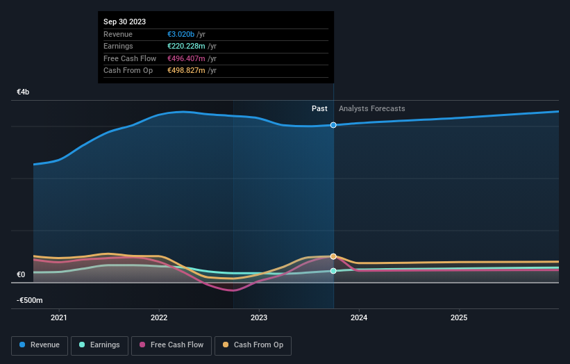Click the €3.020b revenue value in tooltip
The height and width of the screenshot is (364, 570).
click(x=181, y=34)
